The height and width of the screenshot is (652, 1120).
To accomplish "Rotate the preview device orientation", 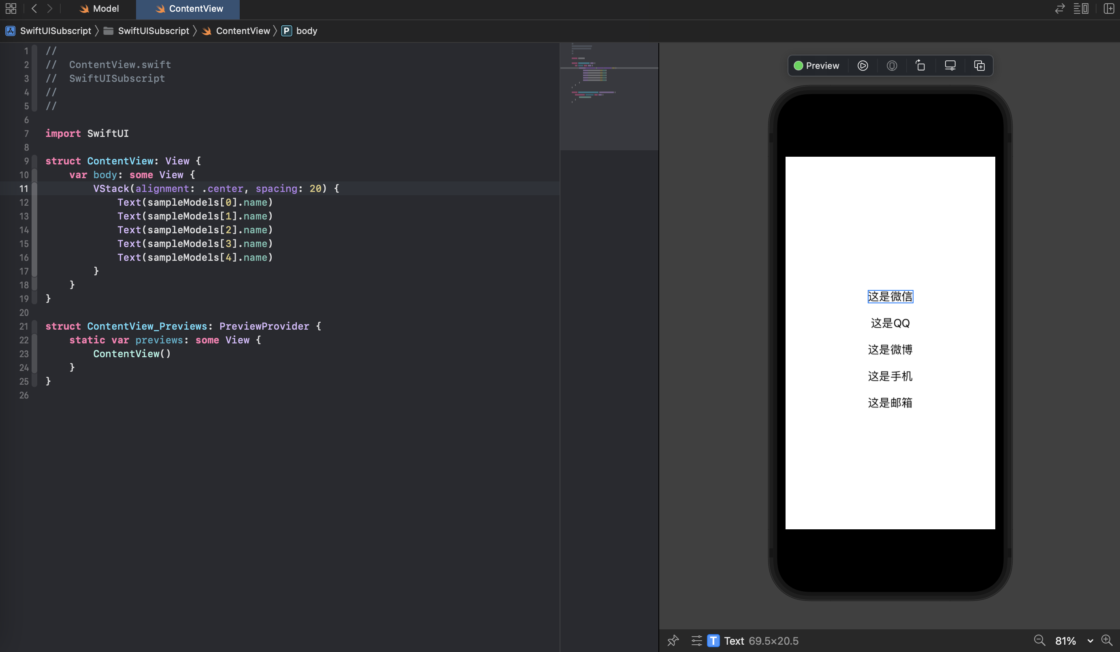I will point(920,66).
